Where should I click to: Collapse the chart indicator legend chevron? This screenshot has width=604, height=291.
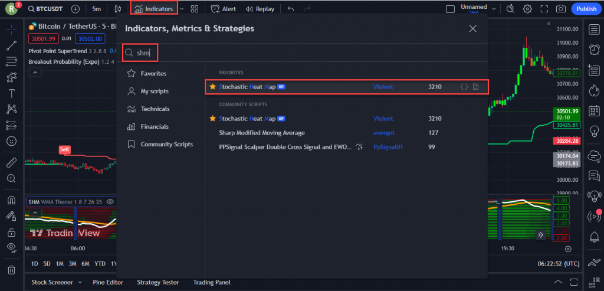pos(35,72)
